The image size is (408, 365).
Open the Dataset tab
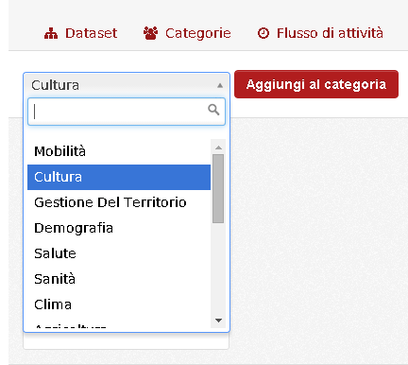click(x=81, y=33)
